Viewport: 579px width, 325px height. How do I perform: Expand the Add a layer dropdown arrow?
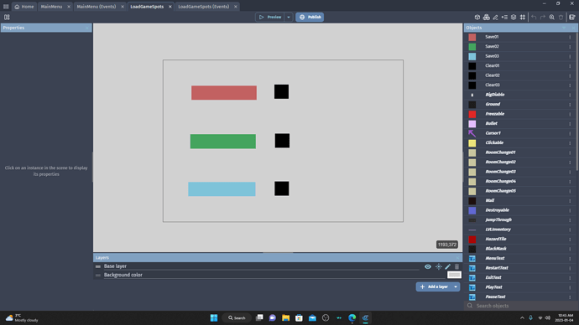pos(456,286)
